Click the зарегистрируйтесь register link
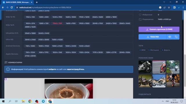186x104 pixels. (x=76, y=69)
